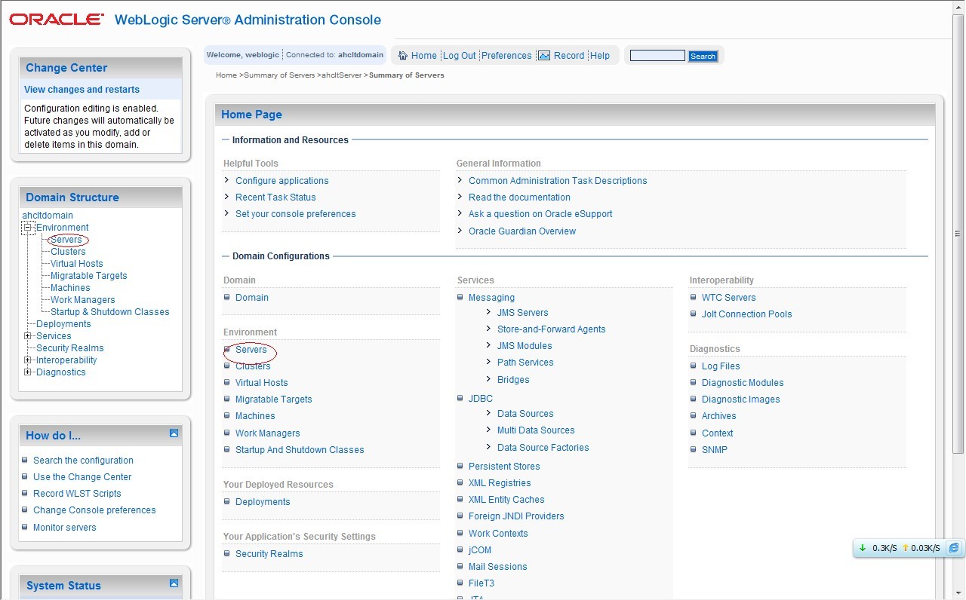Image resolution: width=966 pixels, height=600 pixels.
Task: Open Security Realms under Application's Security Settings
Action: pos(269,554)
